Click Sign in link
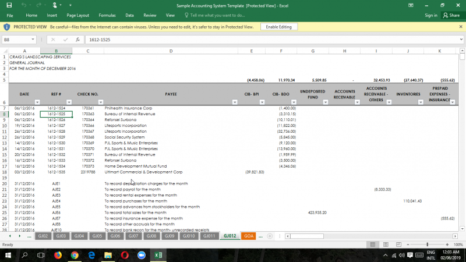Image resolution: width=466 pixels, height=262 pixels. coord(431,15)
